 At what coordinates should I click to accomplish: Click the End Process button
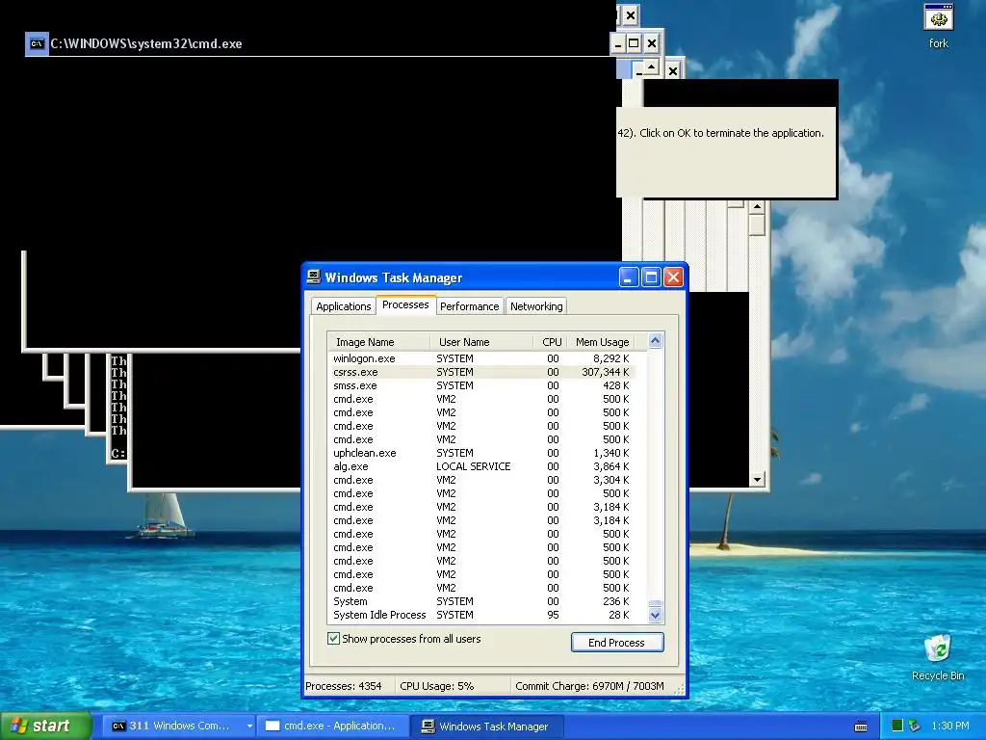click(x=617, y=643)
